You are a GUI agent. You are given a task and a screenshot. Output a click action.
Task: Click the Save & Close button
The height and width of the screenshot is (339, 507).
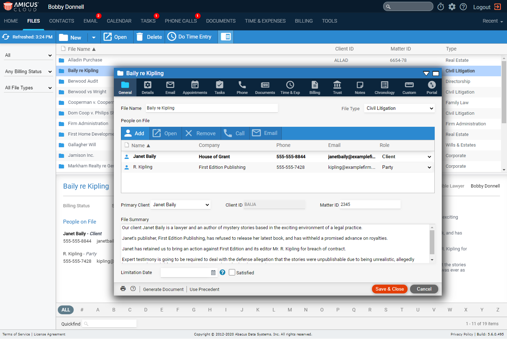(390, 289)
